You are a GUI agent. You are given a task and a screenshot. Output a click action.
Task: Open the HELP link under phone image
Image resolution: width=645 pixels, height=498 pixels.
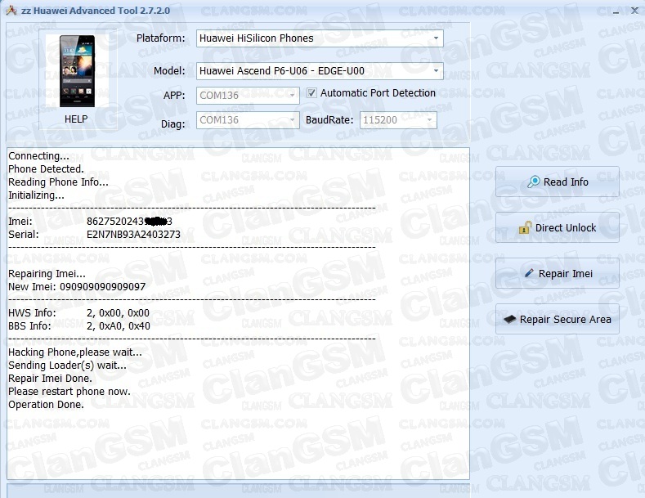[76, 119]
